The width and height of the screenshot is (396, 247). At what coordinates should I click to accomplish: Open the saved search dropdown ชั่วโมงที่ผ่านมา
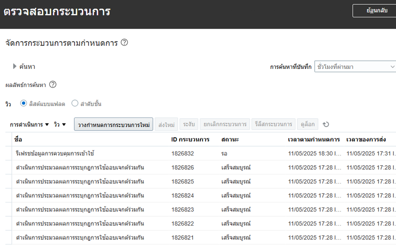click(355, 67)
